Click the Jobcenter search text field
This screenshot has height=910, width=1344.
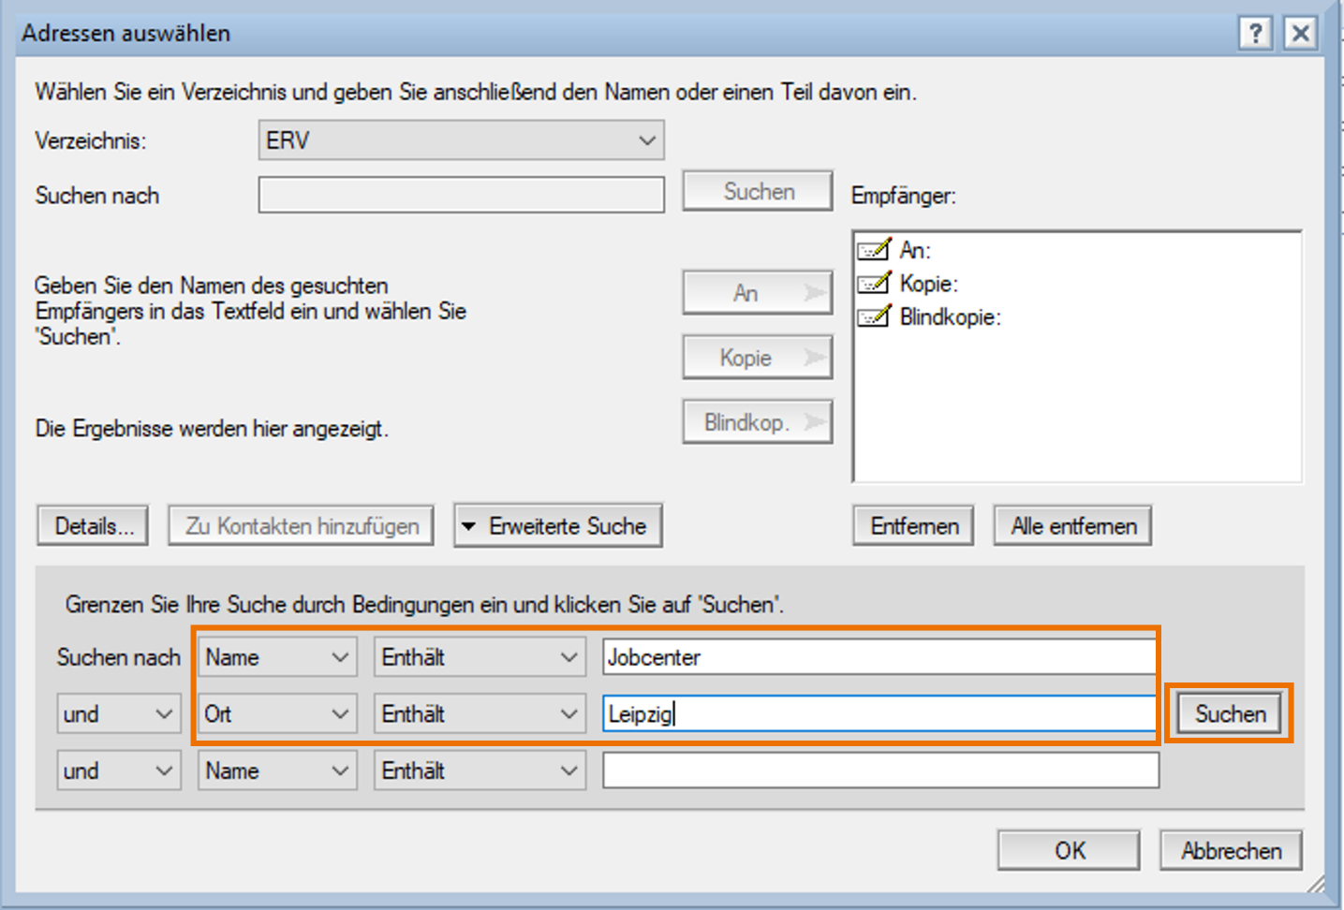tap(879, 657)
